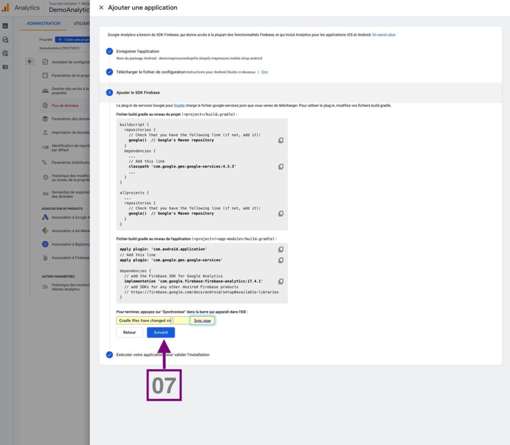Click the Google Analytics logo

click(5, 7)
